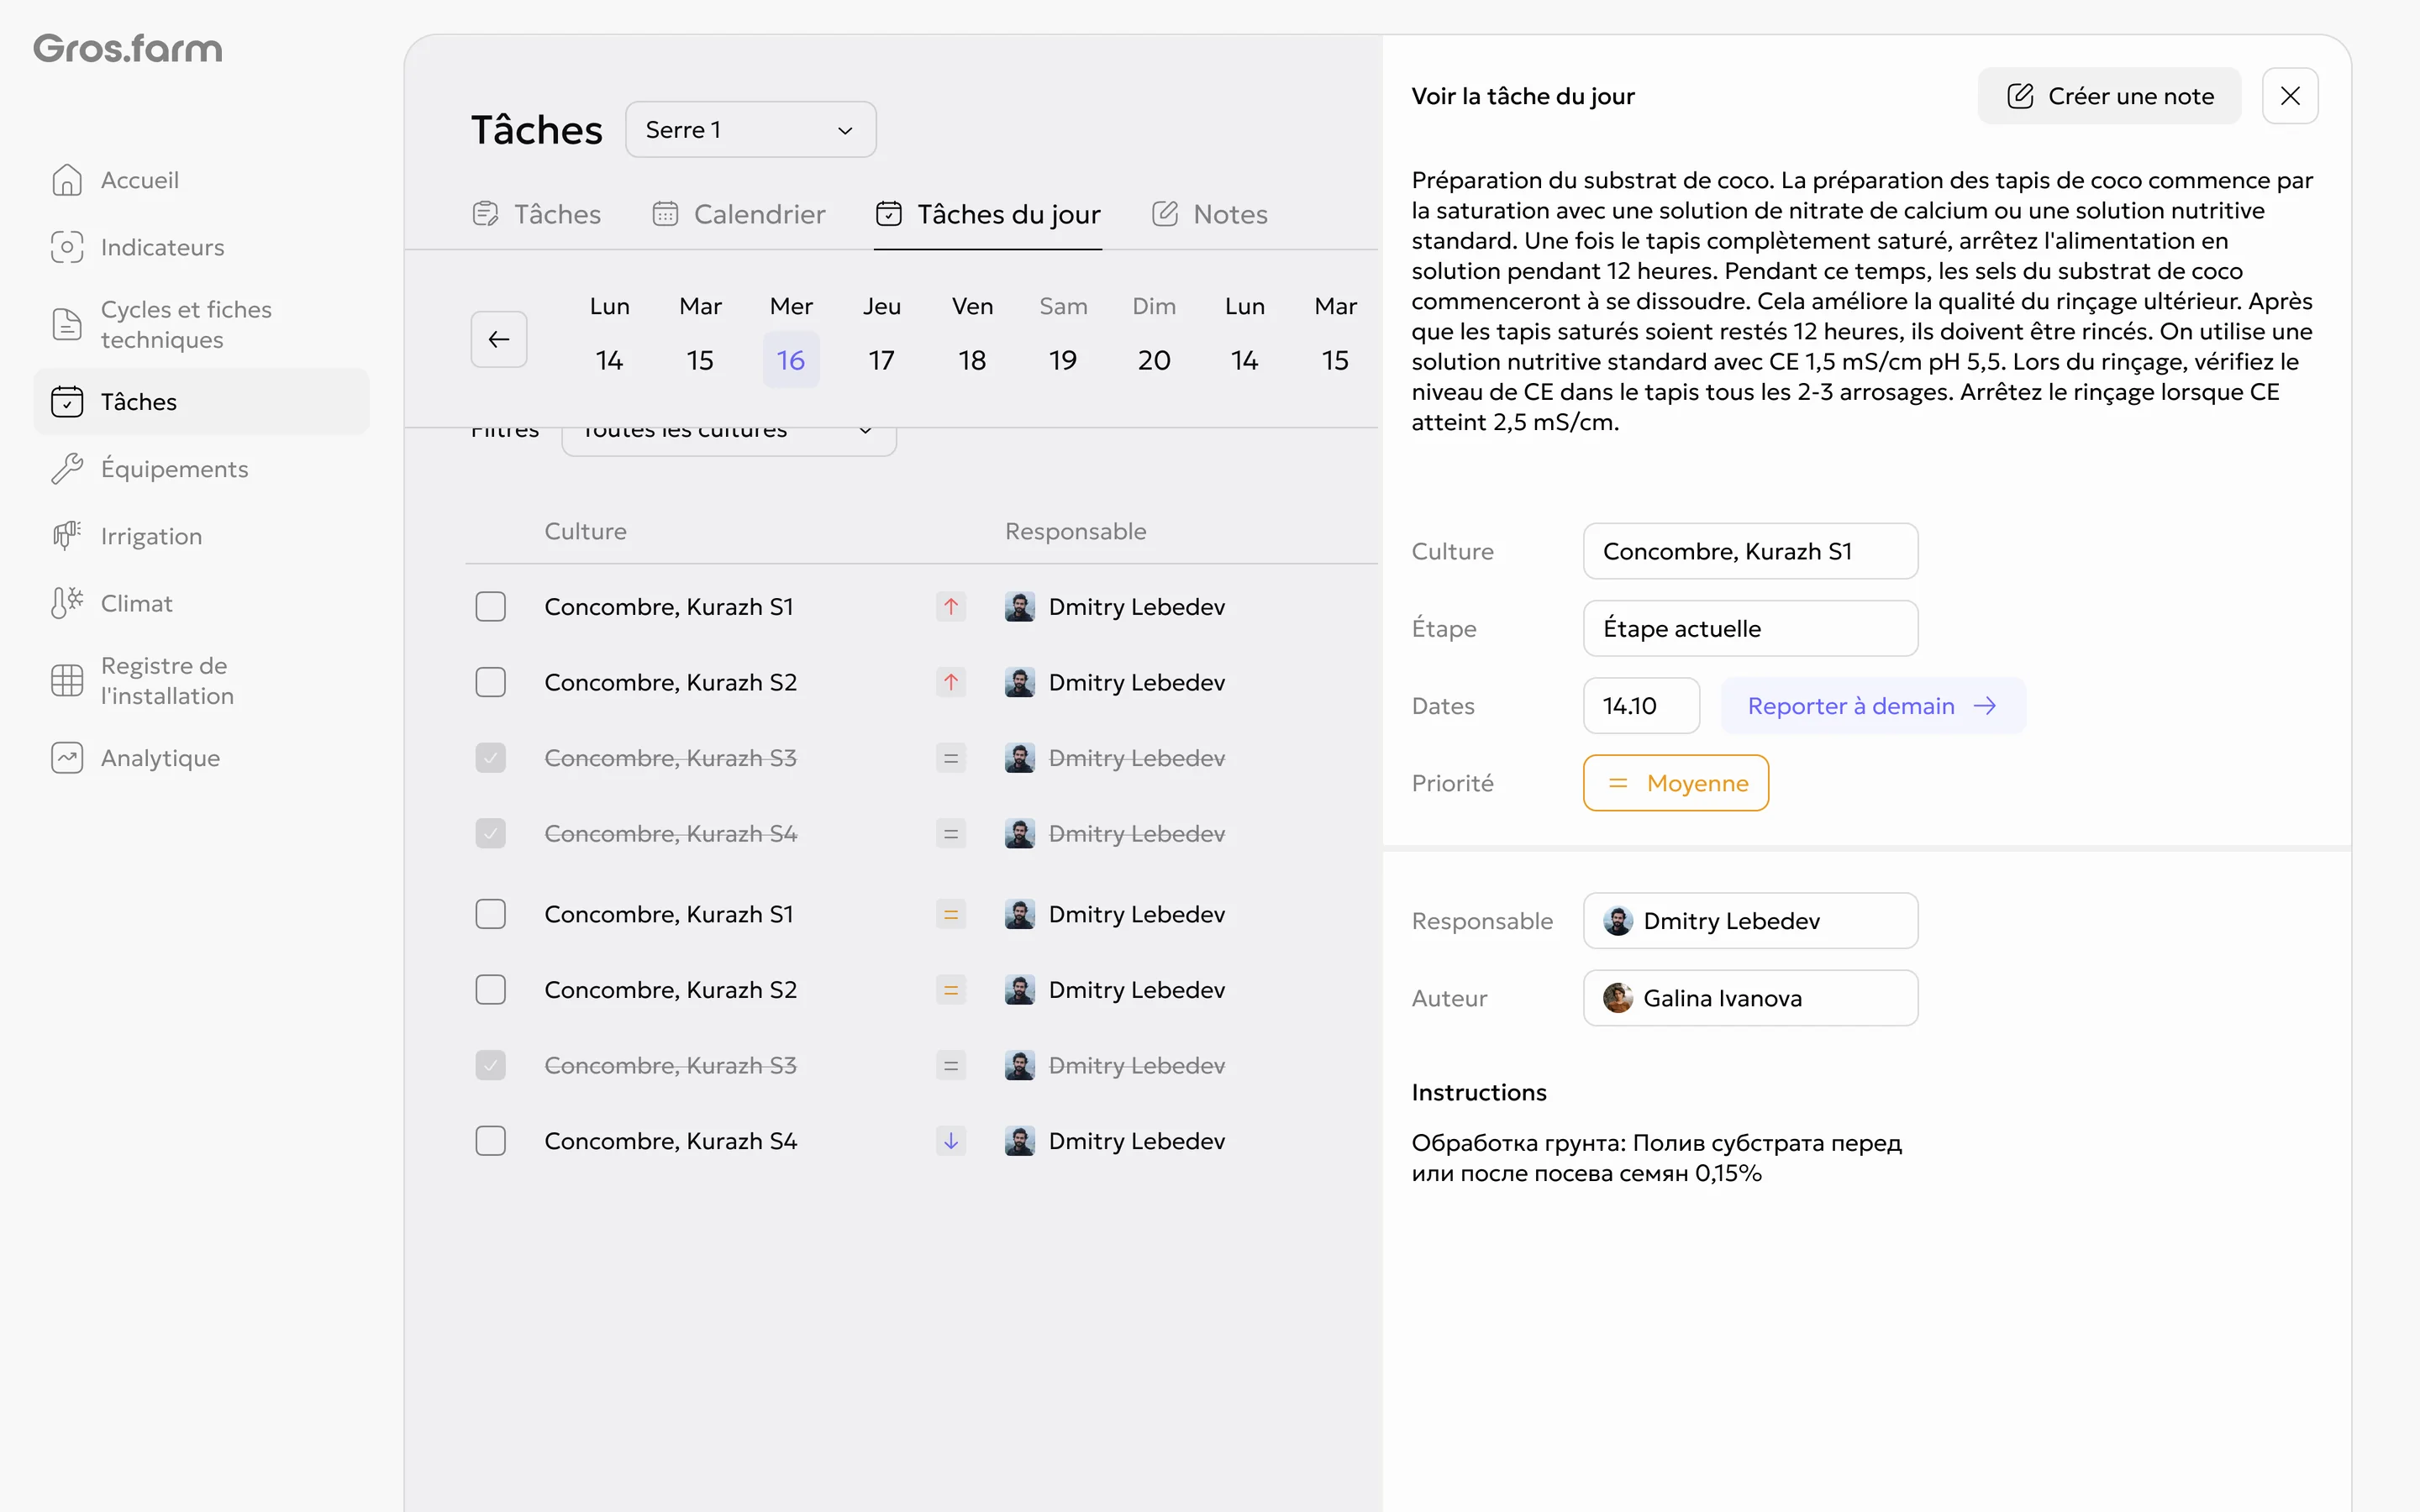
Task: Switch to the Calendrier tab
Action: pos(739,214)
